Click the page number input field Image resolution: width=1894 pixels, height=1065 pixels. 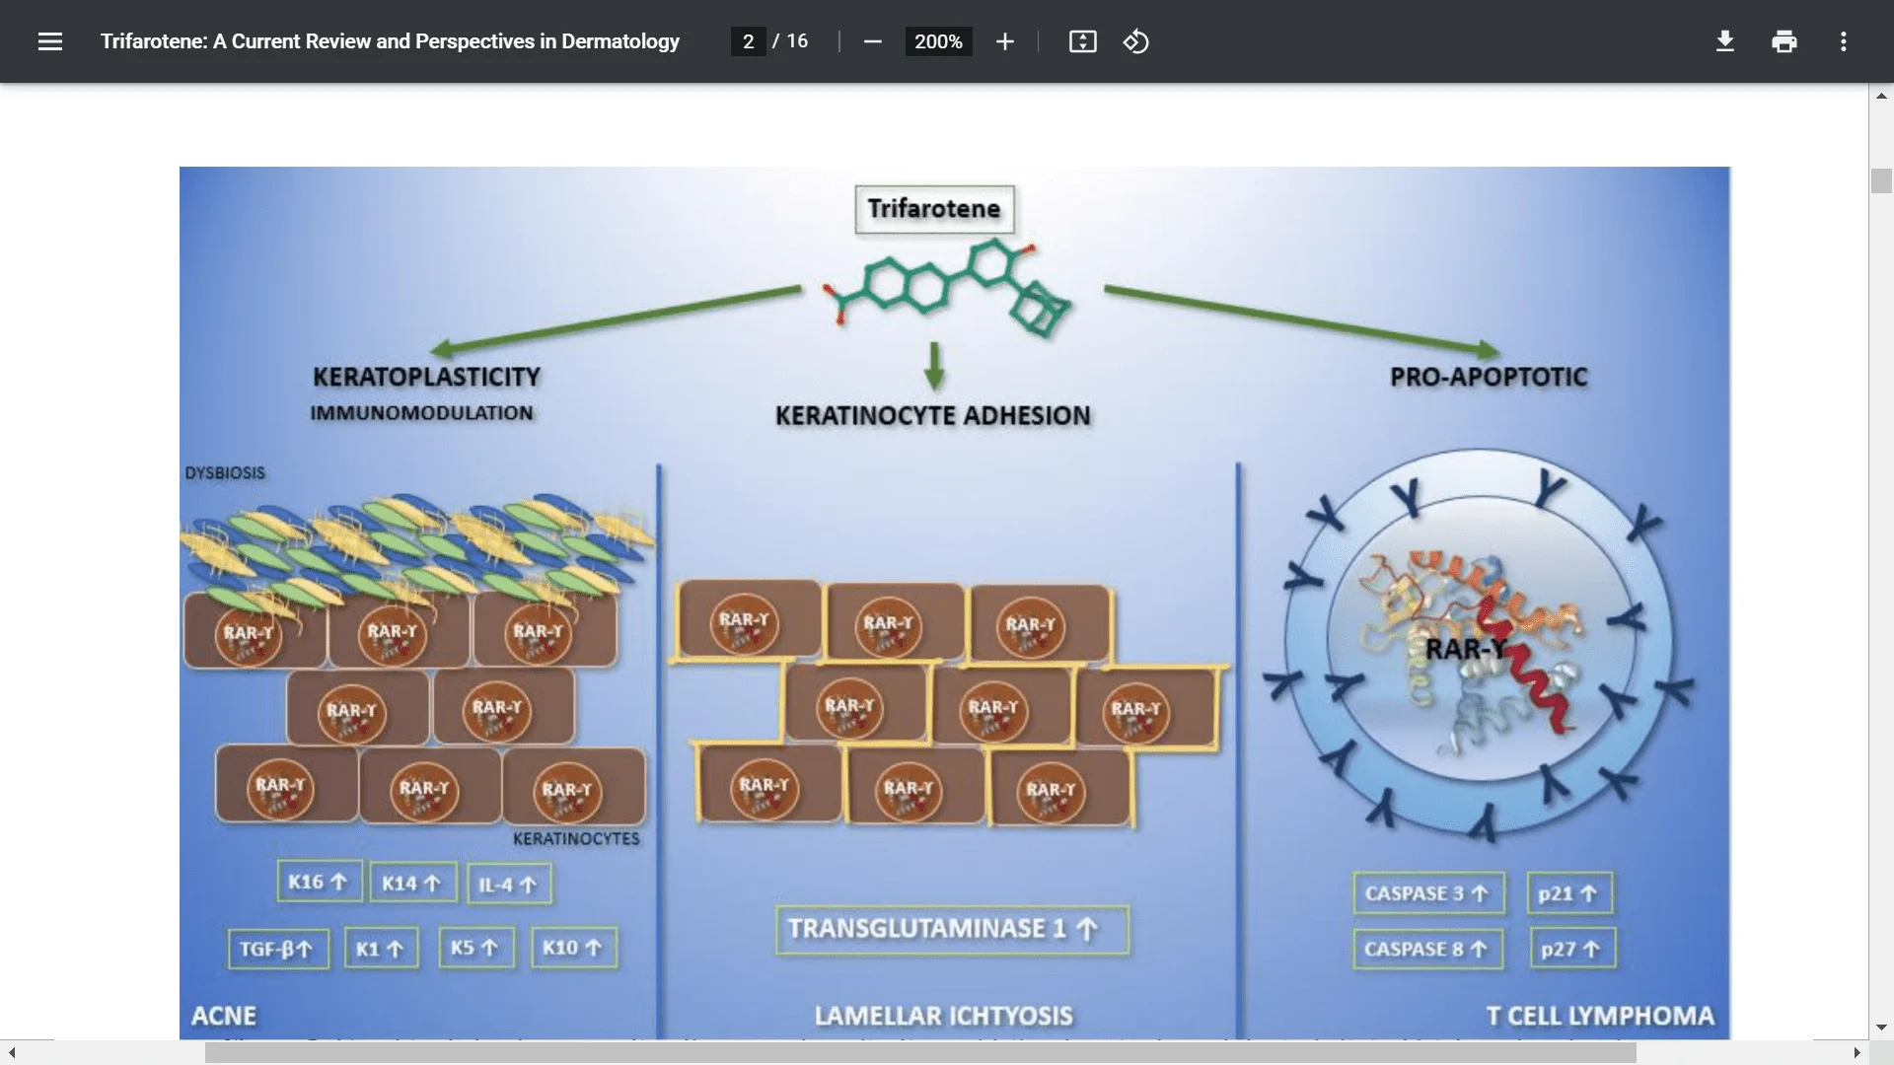[x=748, y=41]
